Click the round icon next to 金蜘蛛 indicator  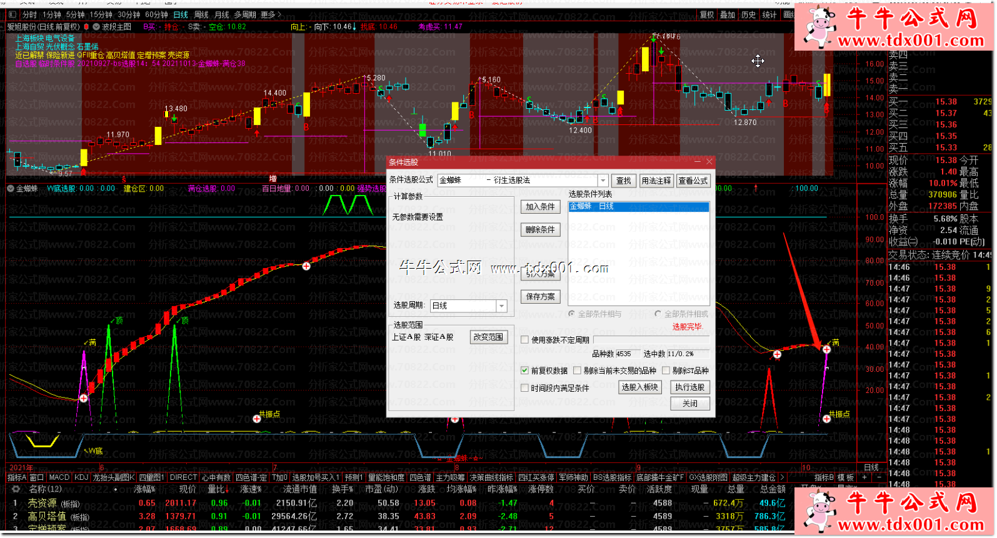point(11,188)
